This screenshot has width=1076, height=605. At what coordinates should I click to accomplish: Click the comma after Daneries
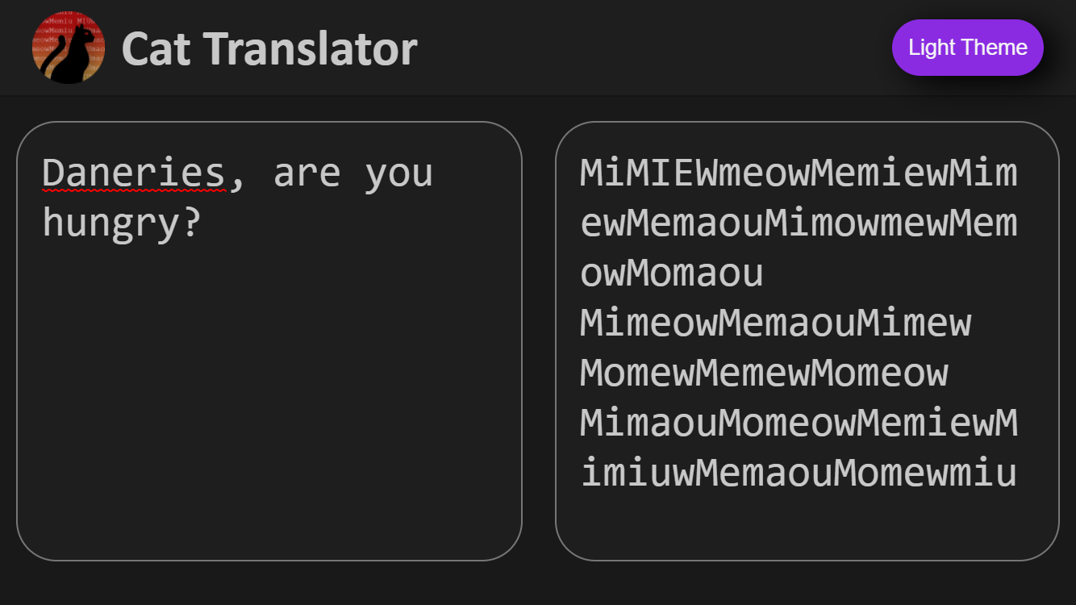(237, 177)
